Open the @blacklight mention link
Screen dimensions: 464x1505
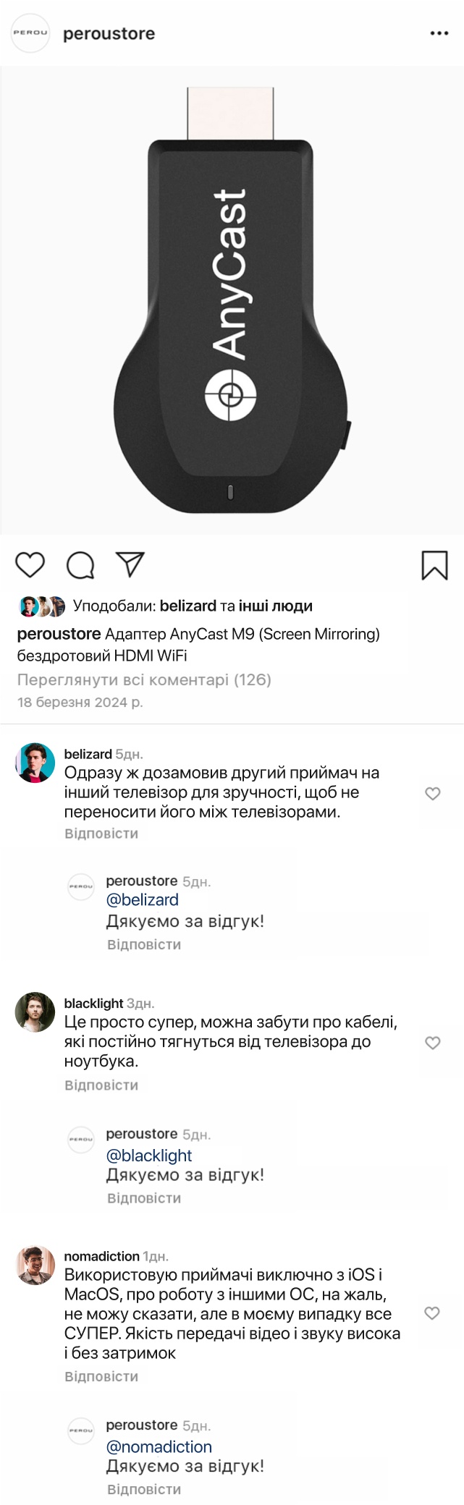149,1156
